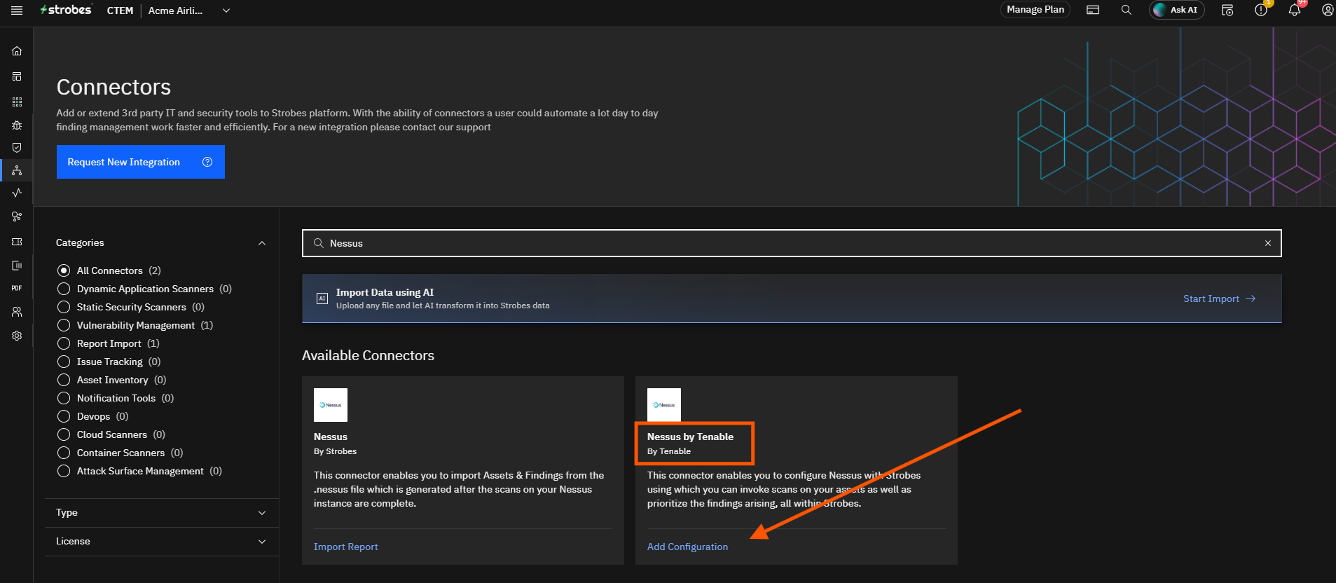Image resolution: width=1336 pixels, height=583 pixels.
Task: Click the CTEM menu item
Action: click(120, 11)
